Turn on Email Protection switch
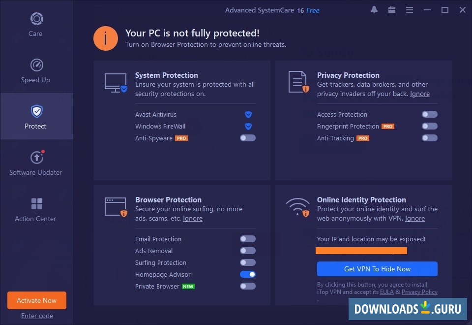Image resolution: width=472 pixels, height=325 pixels. coord(248,239)
